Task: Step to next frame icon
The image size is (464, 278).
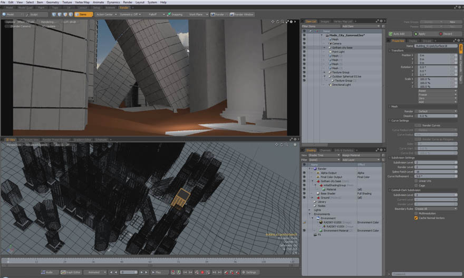Action: click(141, 272)
